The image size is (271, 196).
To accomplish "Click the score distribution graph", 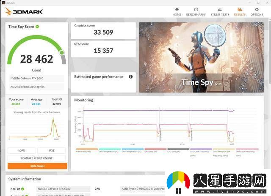I will click(36, 128).
